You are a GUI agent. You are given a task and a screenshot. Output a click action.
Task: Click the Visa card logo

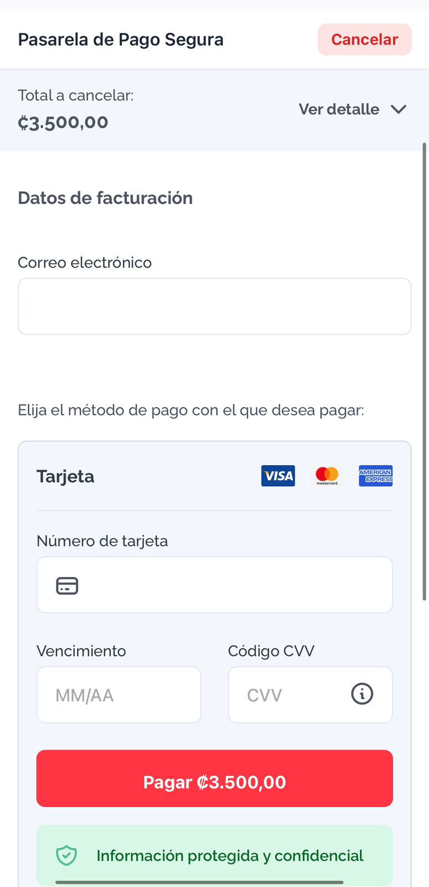click(x=278, y=476)
